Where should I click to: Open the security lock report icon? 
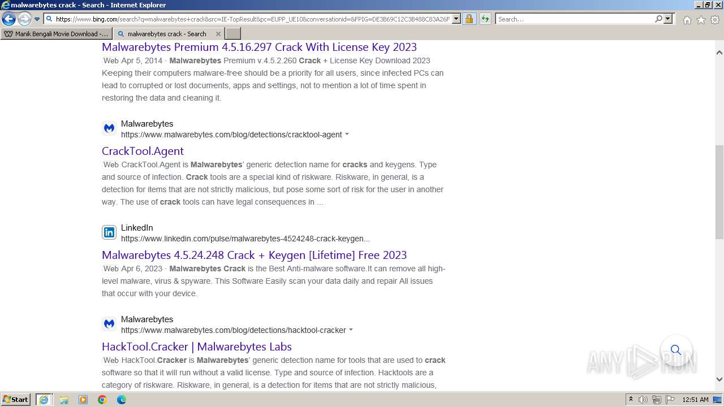click(469, 19)
